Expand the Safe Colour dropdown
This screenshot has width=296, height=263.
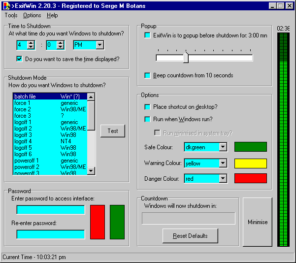[x=223, y=147]
